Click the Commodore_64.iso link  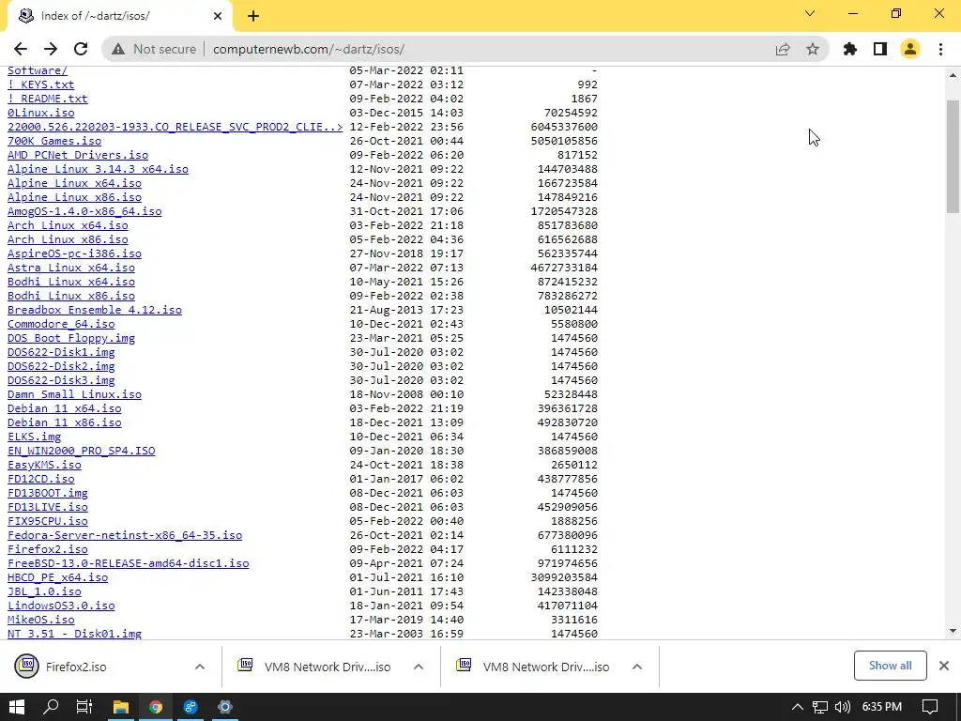(61, 324)
